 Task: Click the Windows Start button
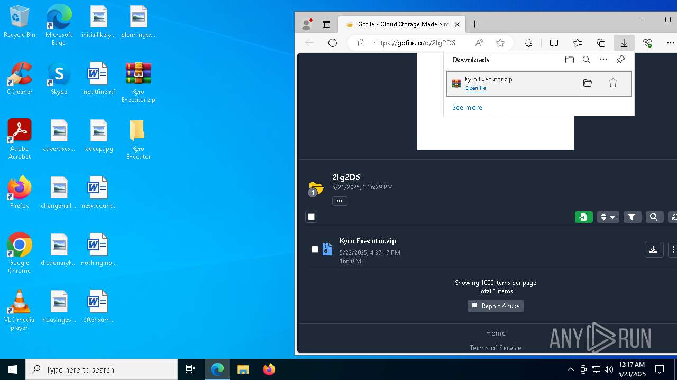click(x=13, y=369)
